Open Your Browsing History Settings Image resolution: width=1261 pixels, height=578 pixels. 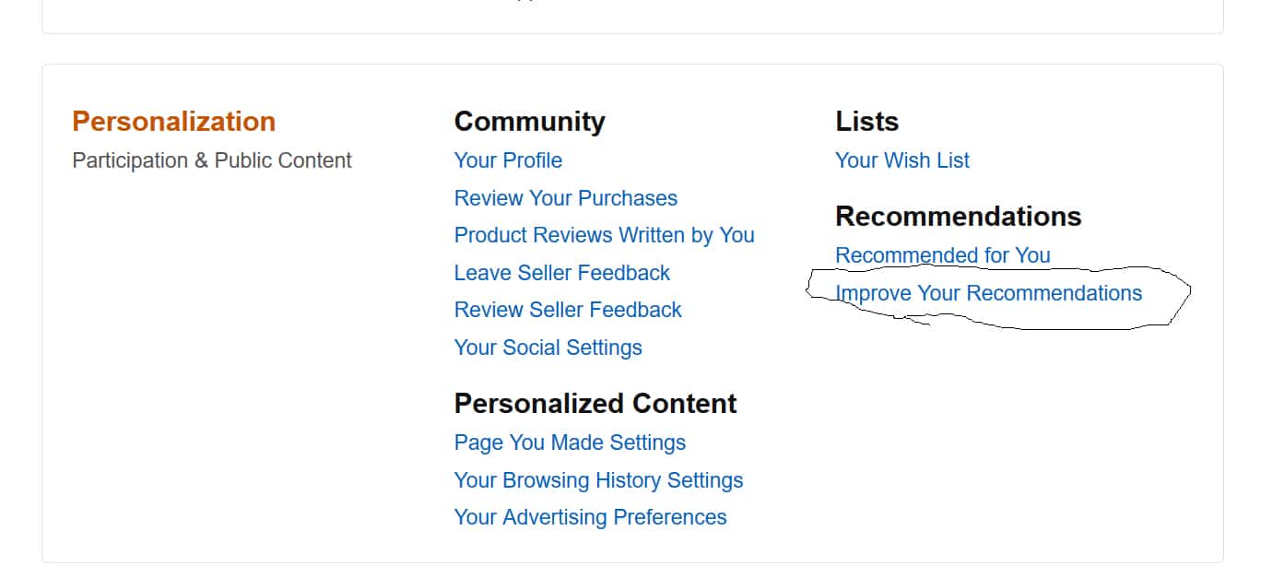click(x=598, y=480)
